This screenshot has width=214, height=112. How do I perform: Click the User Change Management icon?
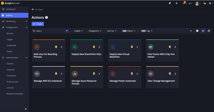(151, 74)
